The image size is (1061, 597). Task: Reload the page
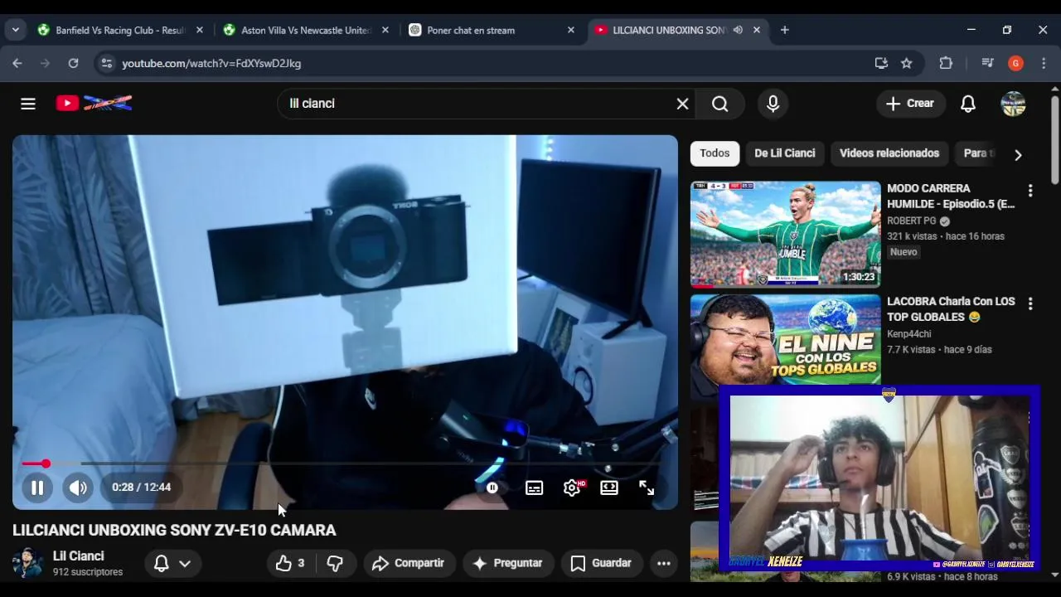click(73, 63)
